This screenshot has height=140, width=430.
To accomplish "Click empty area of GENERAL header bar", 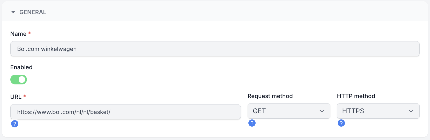I will tap(233, 12).
